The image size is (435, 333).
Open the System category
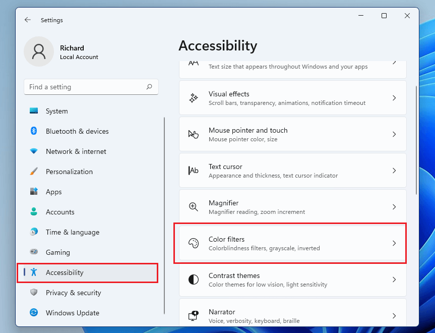click(x=90, y=111)
